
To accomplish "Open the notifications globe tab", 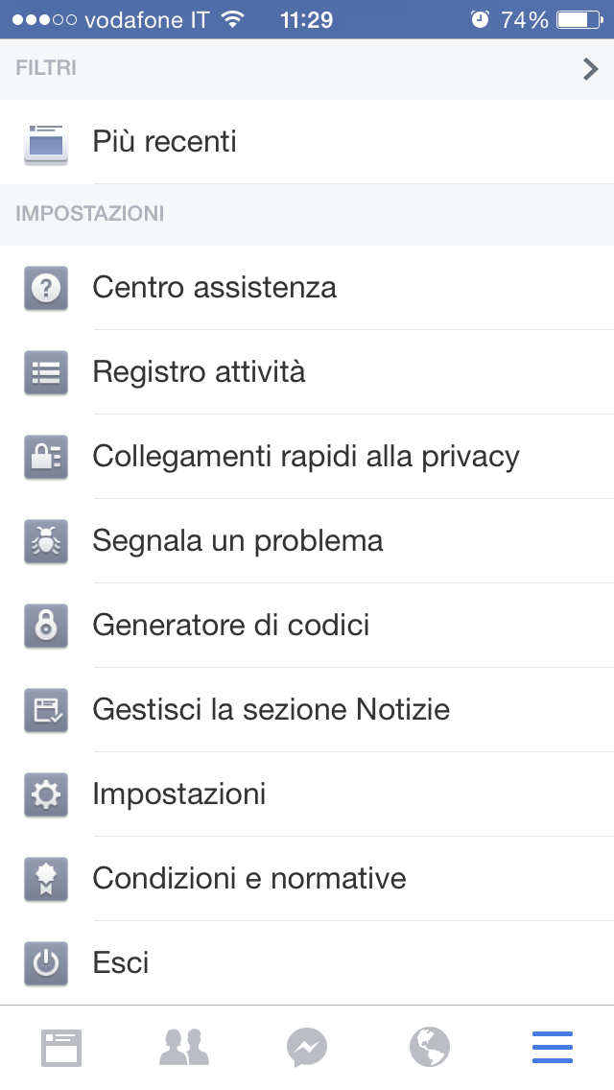I will click(x=430, y=1048).
